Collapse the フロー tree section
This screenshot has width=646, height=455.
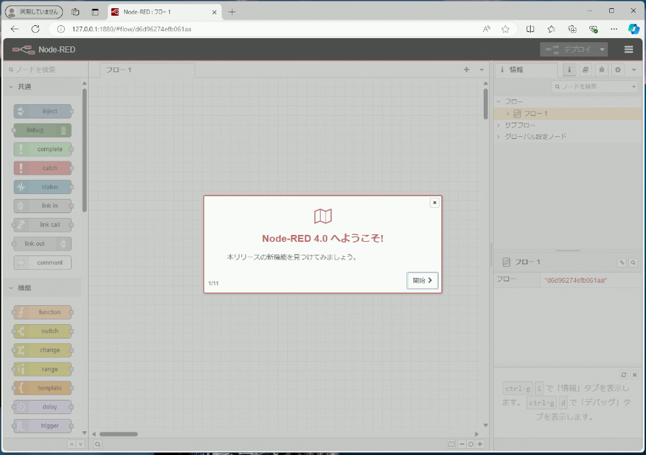pos(499,101)
